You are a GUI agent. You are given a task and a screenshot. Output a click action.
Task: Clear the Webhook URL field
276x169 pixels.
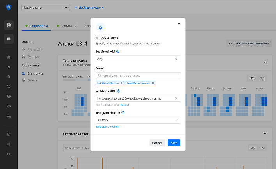(176, 98)
